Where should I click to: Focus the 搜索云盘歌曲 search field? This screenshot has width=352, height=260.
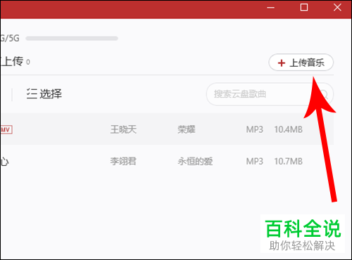[x=270, y=94]
